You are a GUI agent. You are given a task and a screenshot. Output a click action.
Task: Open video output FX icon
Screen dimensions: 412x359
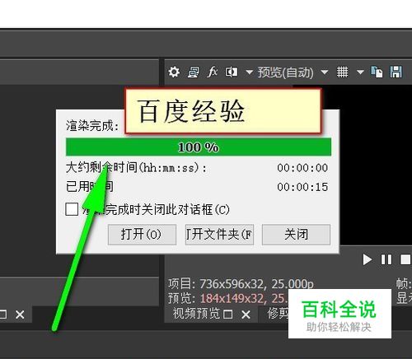point(213,72)
